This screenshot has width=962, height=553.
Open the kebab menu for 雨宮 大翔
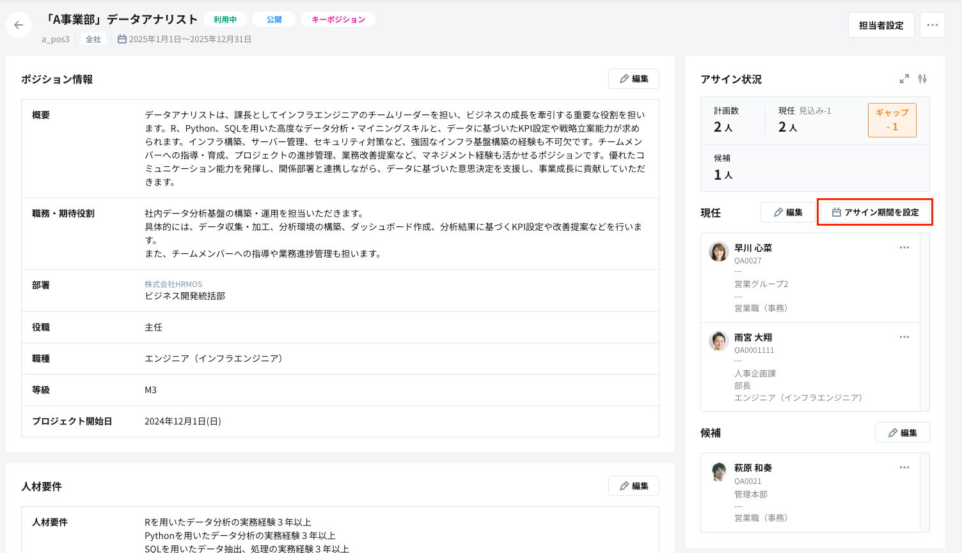tap(904, 336)
